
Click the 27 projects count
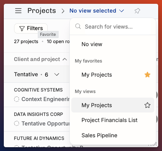(26, 42)
